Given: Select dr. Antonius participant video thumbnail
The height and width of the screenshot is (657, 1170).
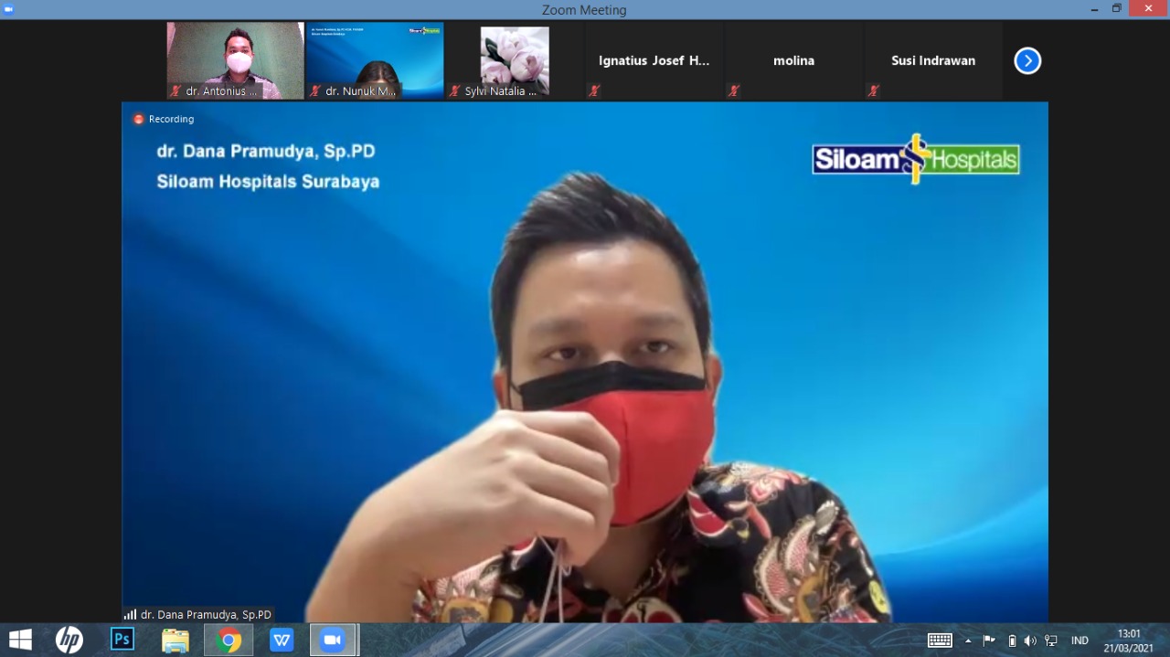Looking at the screenshot, I should [x=236, y=61].
